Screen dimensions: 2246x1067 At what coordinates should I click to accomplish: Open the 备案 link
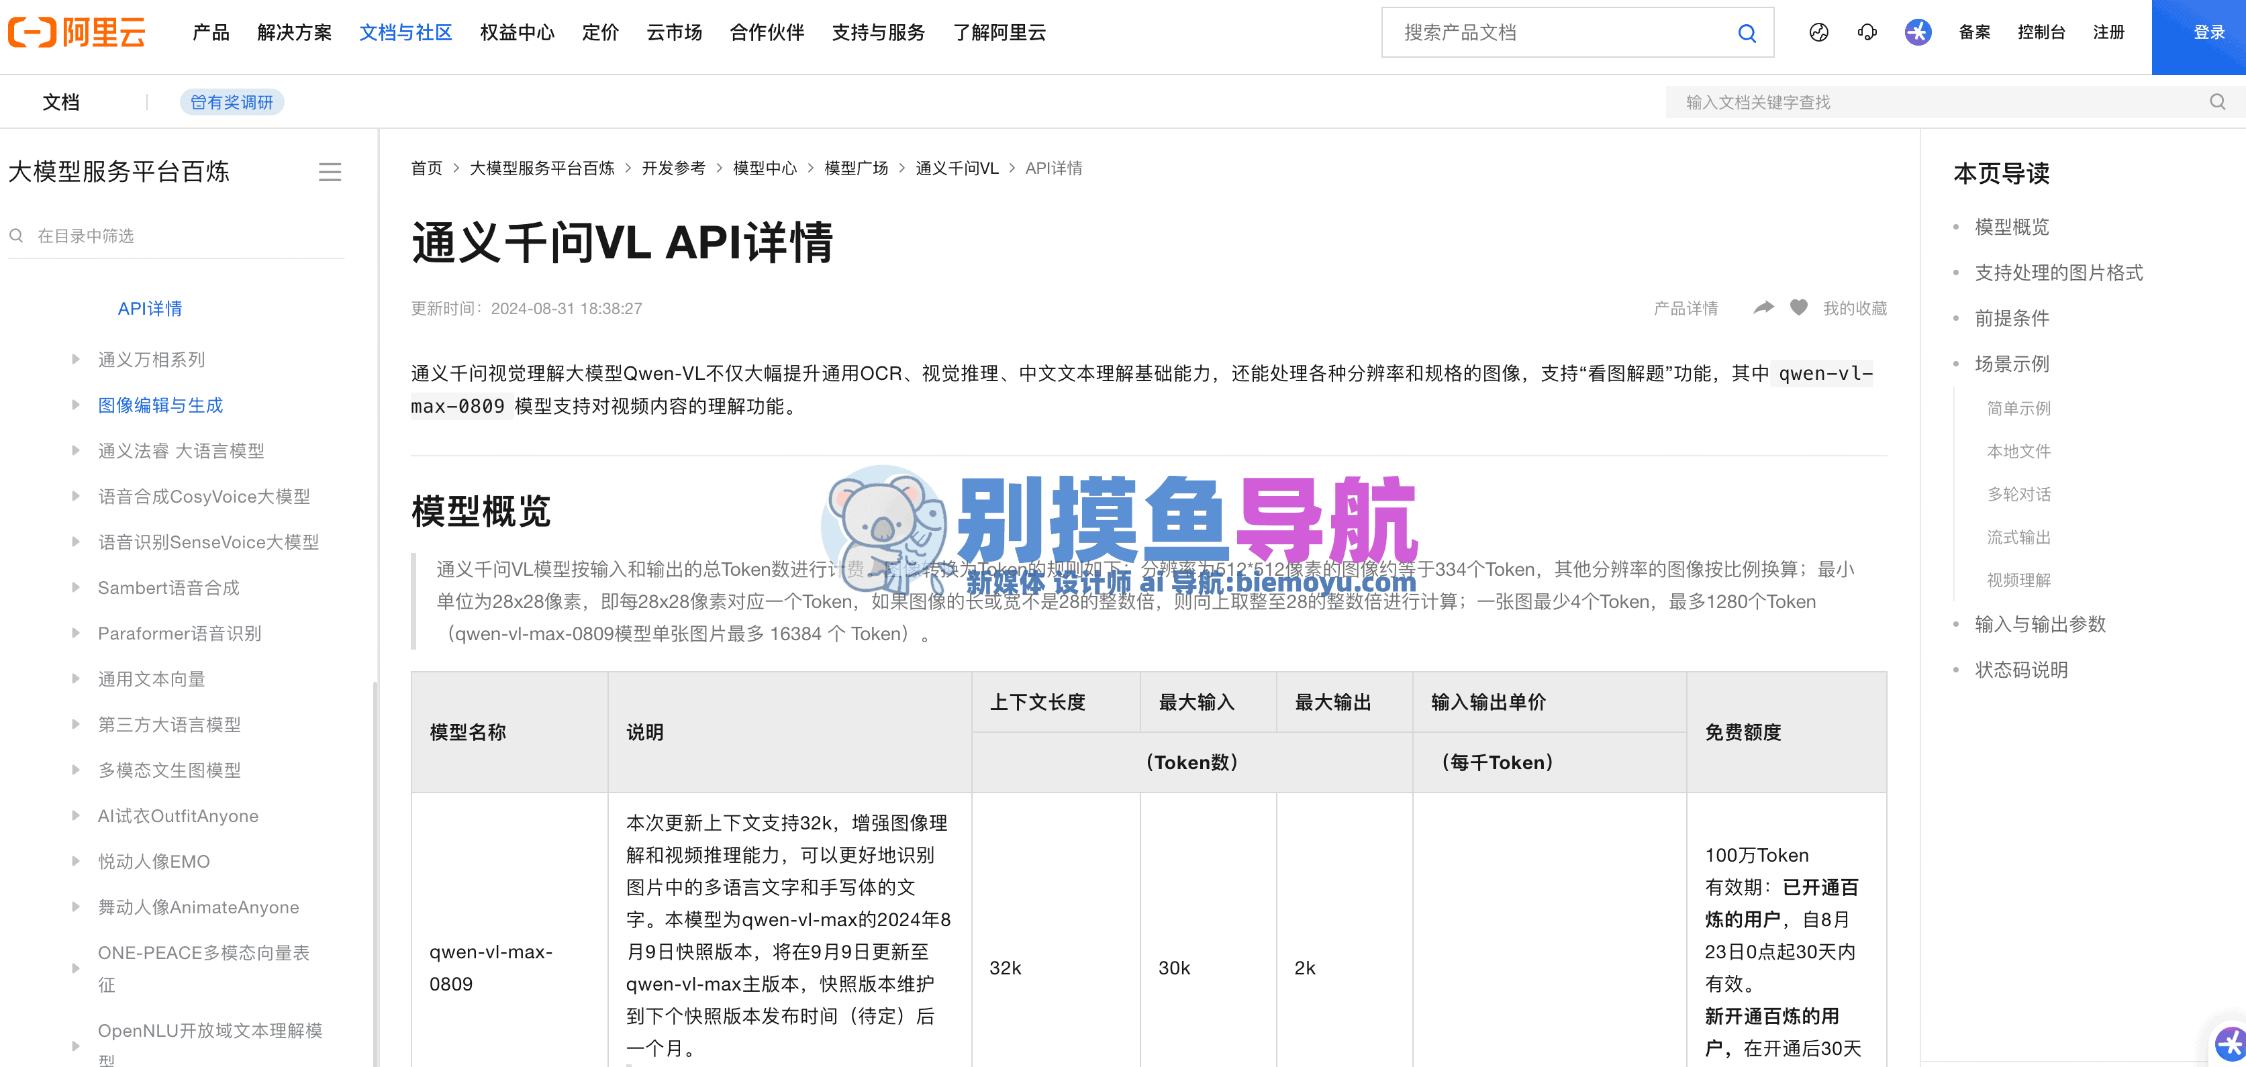pos(1974,32)
